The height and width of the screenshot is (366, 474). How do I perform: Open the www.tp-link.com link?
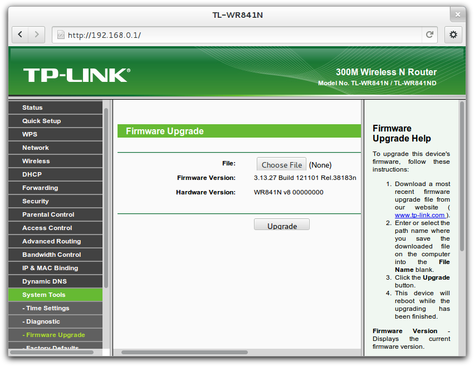(x=420, y=215)
